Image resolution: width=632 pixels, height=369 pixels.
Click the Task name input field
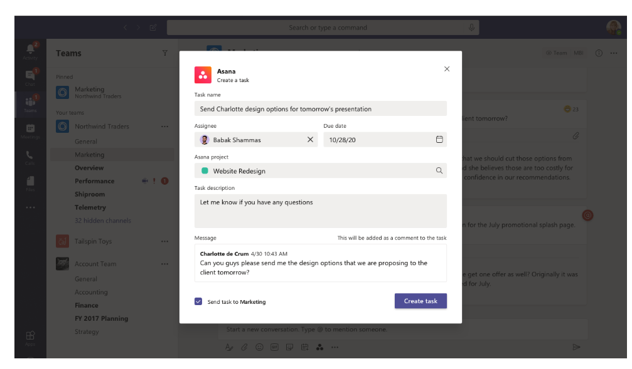coord(321,108)
